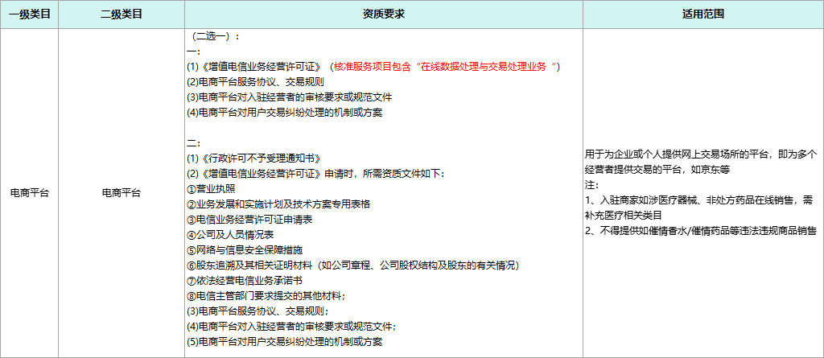The image size is (824, 358).
Task: Click the ④公司及人员情况表 line
Action: click(x=230, y=234)
